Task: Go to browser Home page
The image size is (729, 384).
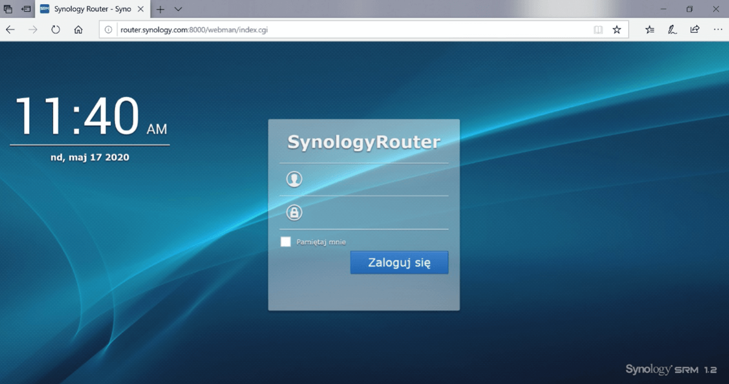Action: (78, 29)
